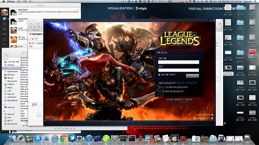Open MELTADOT's avatar on The Sampling Paradise tweet
This screenshot has width=259, height=145.
[x=14, y=12]
